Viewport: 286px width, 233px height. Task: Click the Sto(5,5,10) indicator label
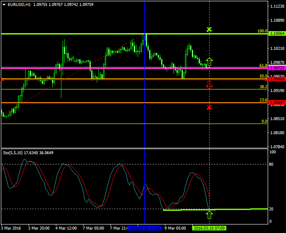point(14,152)
